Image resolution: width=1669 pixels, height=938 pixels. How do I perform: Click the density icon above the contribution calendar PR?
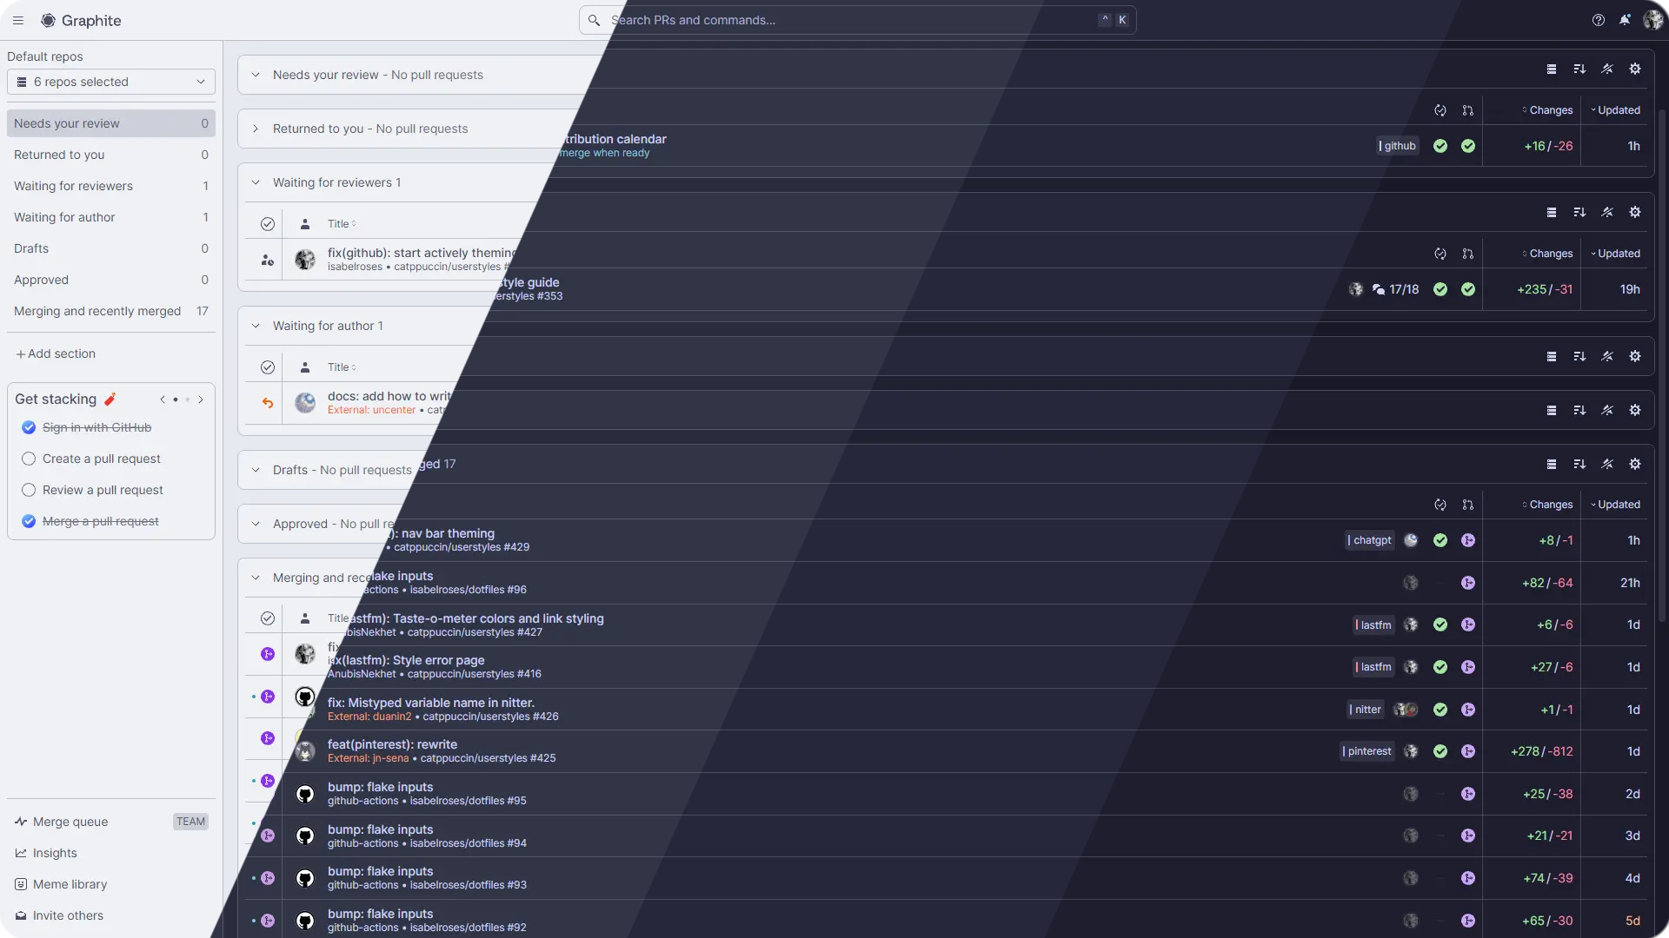[x=1552, y=69]
